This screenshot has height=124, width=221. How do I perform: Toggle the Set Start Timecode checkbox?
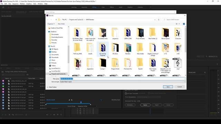tap(126, 93)
